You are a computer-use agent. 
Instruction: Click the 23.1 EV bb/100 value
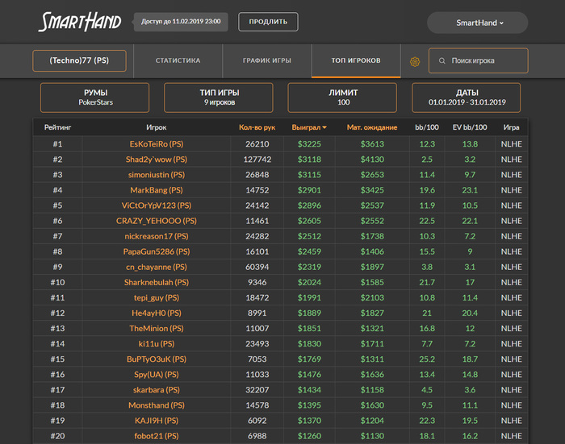(470, 190)
